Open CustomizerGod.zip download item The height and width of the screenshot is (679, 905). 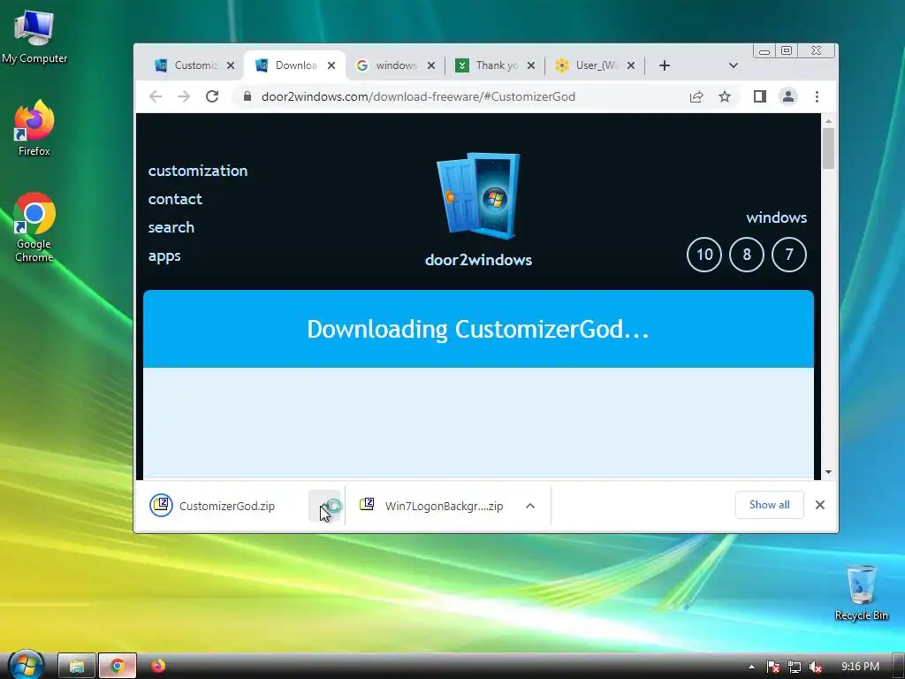click(226, 506)
